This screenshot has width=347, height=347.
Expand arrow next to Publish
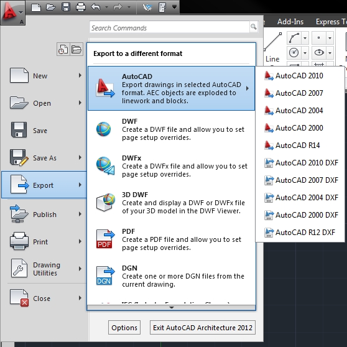(x=80, y=214)
